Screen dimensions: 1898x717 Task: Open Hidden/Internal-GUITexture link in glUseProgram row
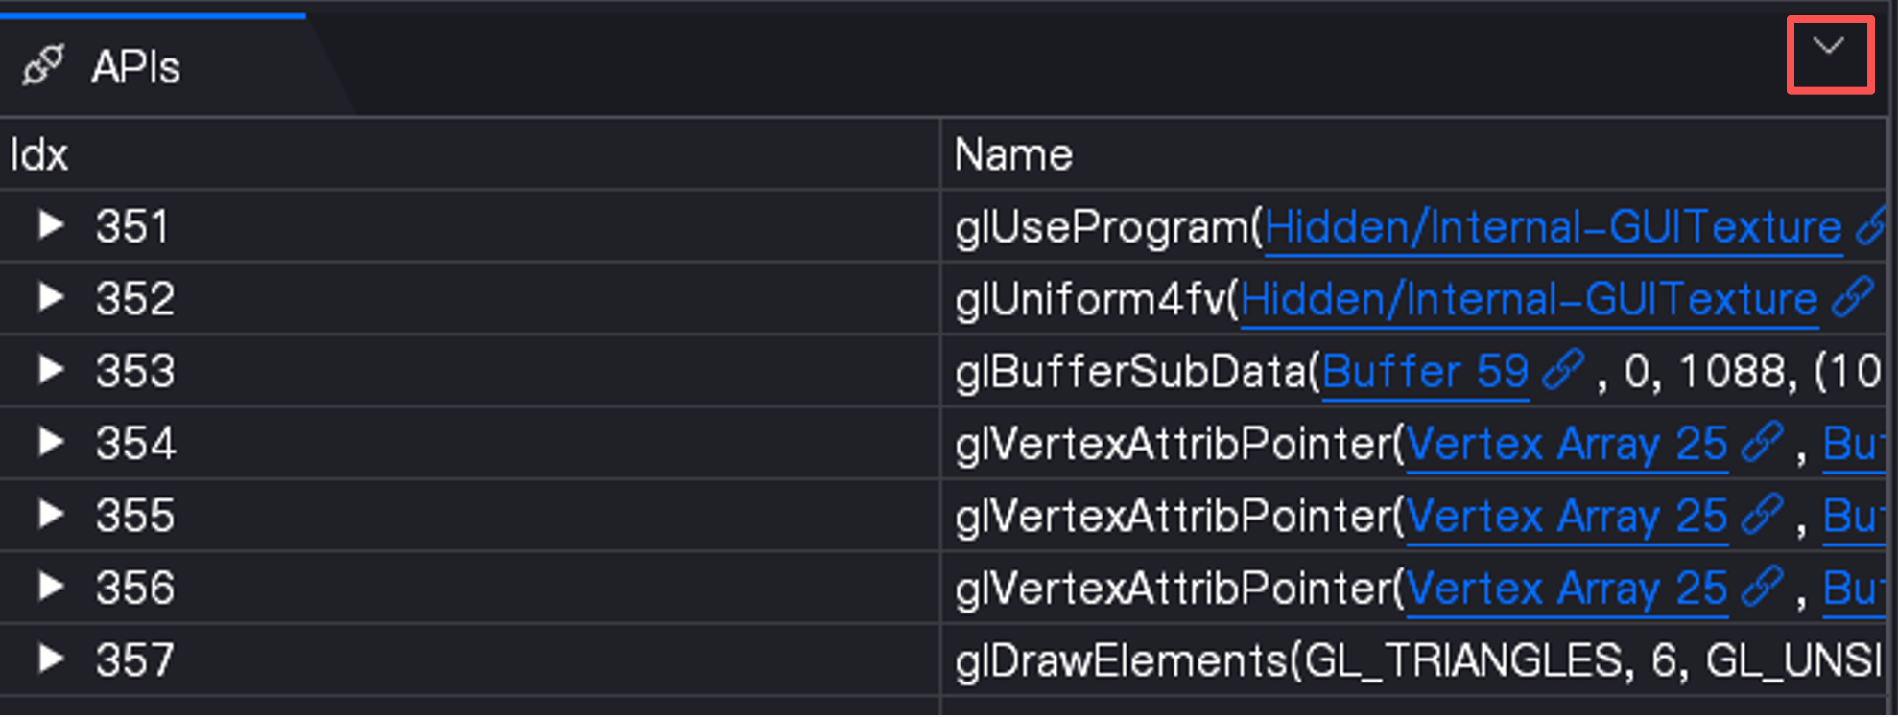(1553, 228)
